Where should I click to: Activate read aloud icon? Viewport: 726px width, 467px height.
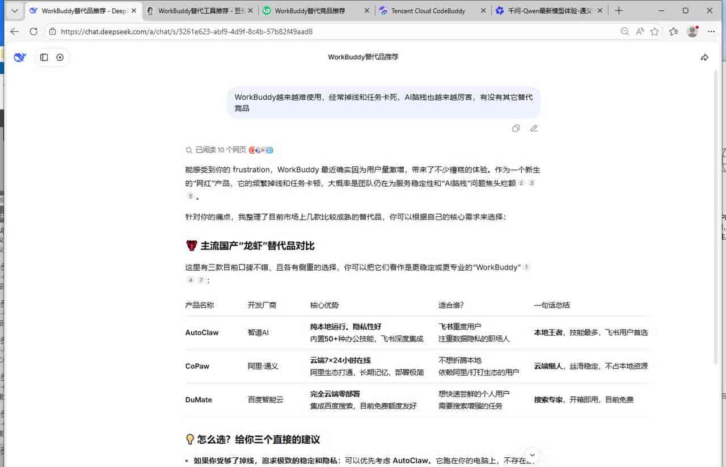coord(640,32)
